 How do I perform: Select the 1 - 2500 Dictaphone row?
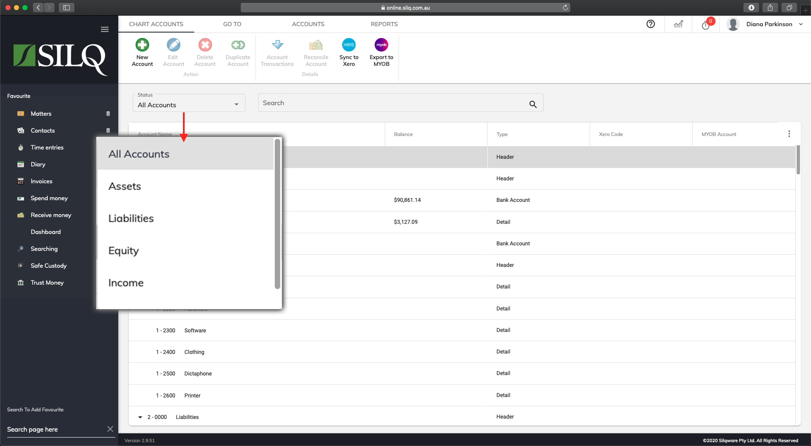pos(462,373)
